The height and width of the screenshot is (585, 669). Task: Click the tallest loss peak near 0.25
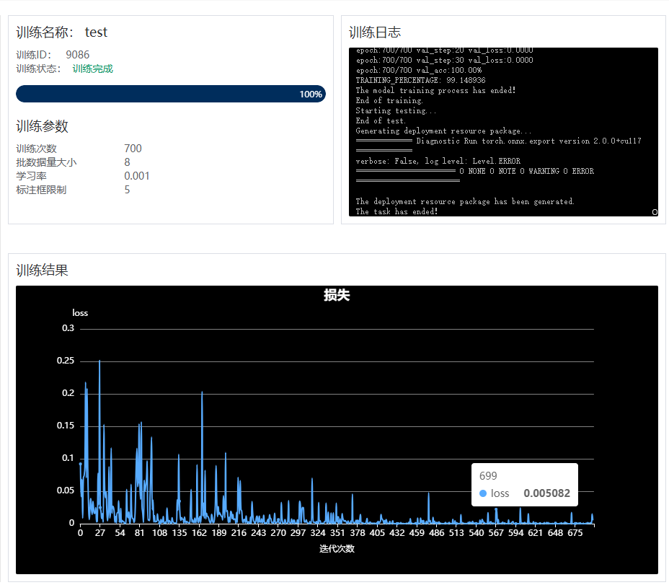99,361
